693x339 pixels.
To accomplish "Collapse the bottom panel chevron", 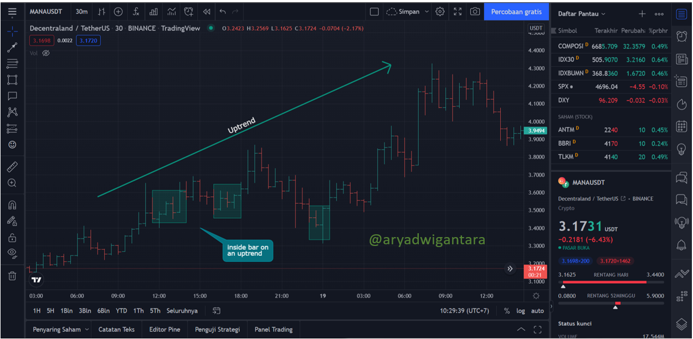I will click(521, 330).
